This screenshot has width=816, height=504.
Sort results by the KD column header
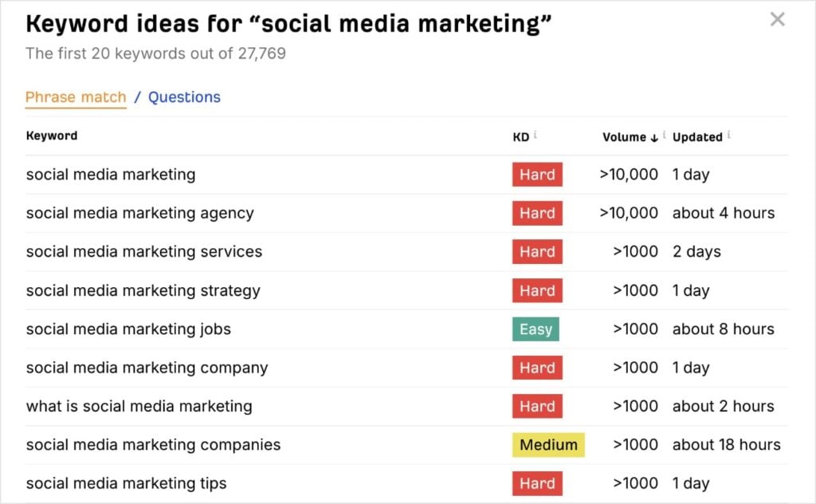521,136
